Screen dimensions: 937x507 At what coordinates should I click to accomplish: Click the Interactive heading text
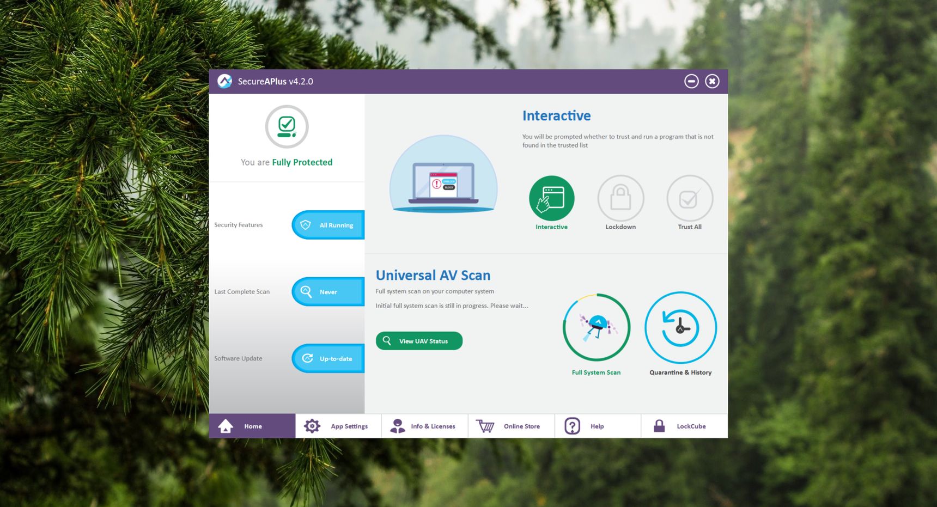point(556,115)
